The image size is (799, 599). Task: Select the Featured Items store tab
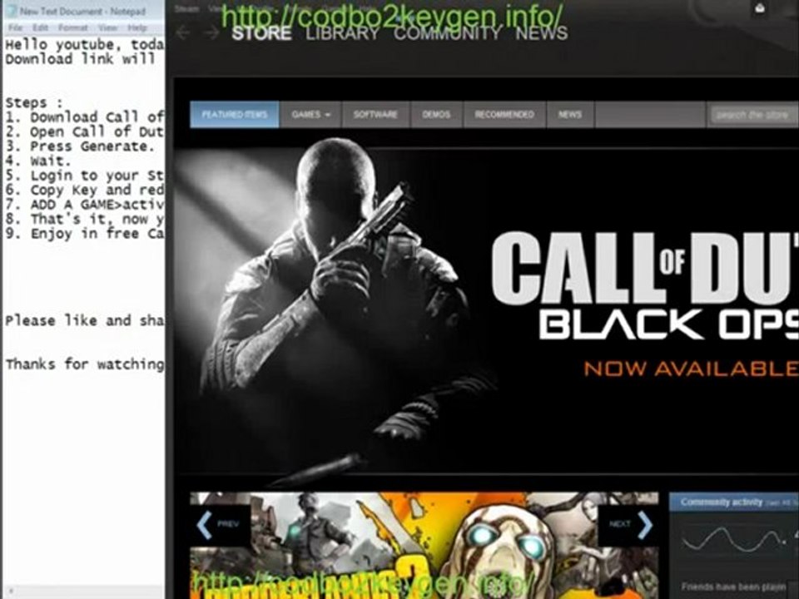click(235, 115)
